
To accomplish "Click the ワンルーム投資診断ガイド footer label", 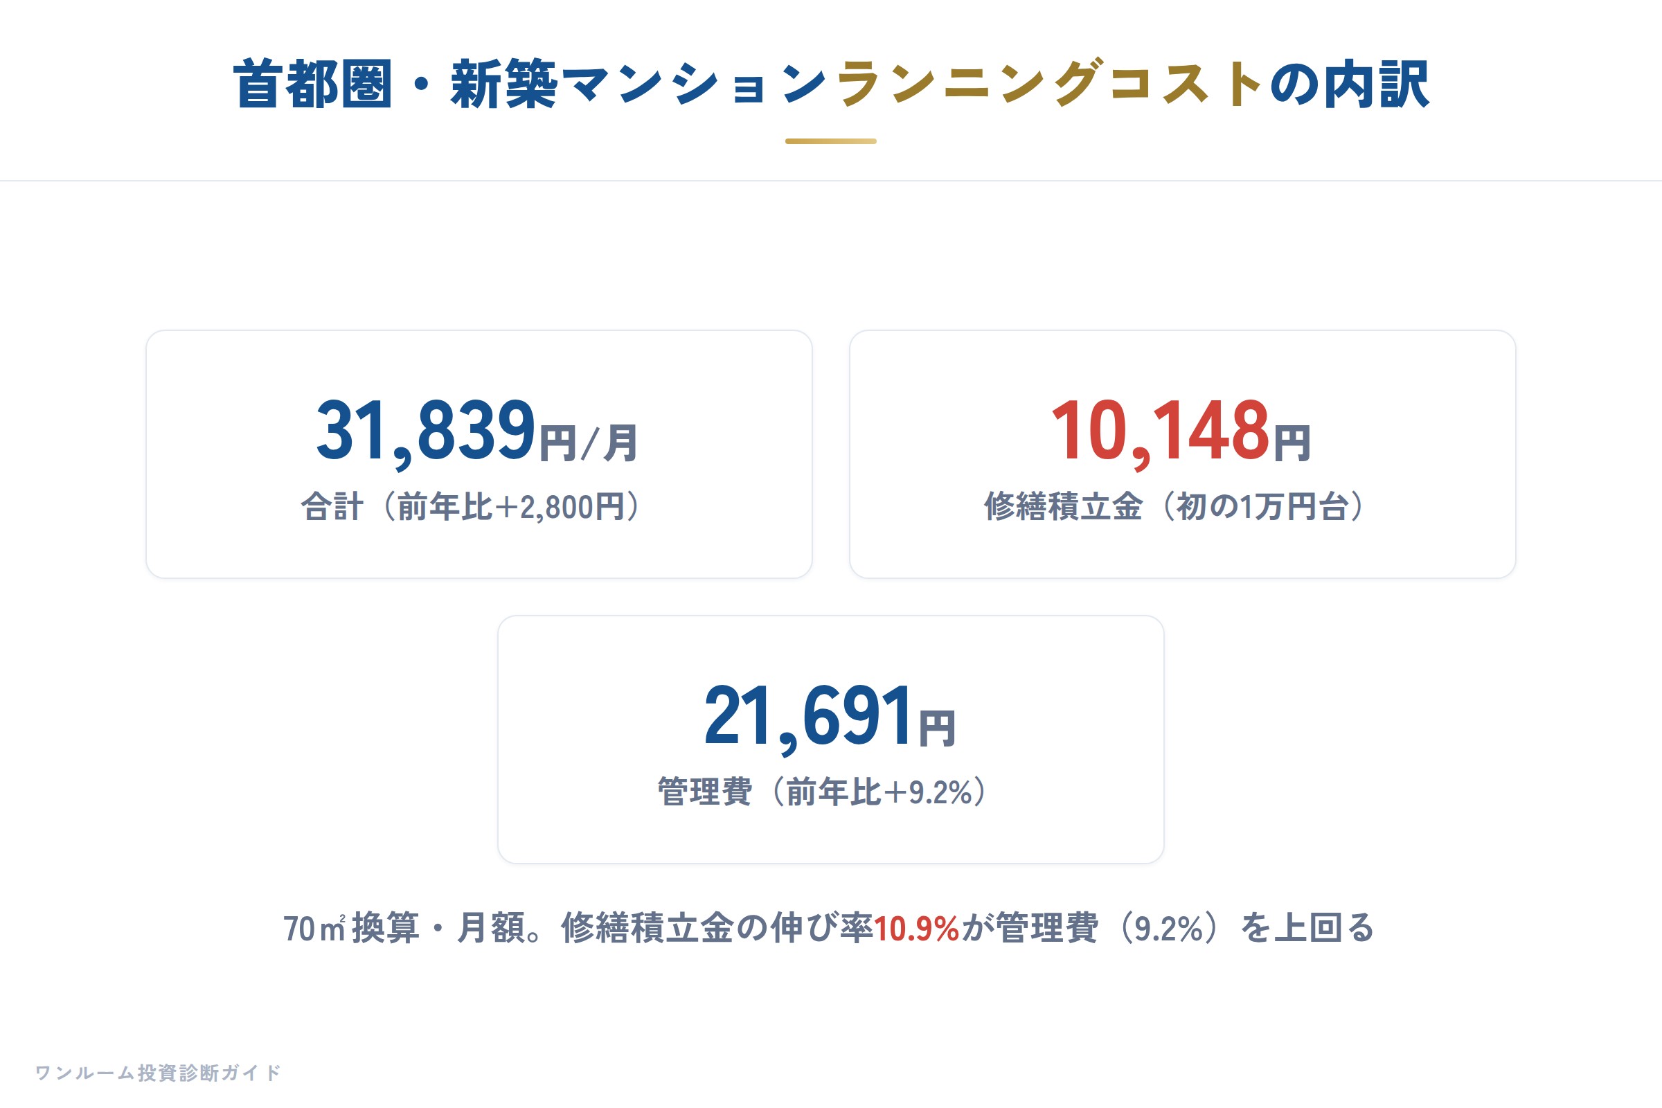I will point(159,1073).
